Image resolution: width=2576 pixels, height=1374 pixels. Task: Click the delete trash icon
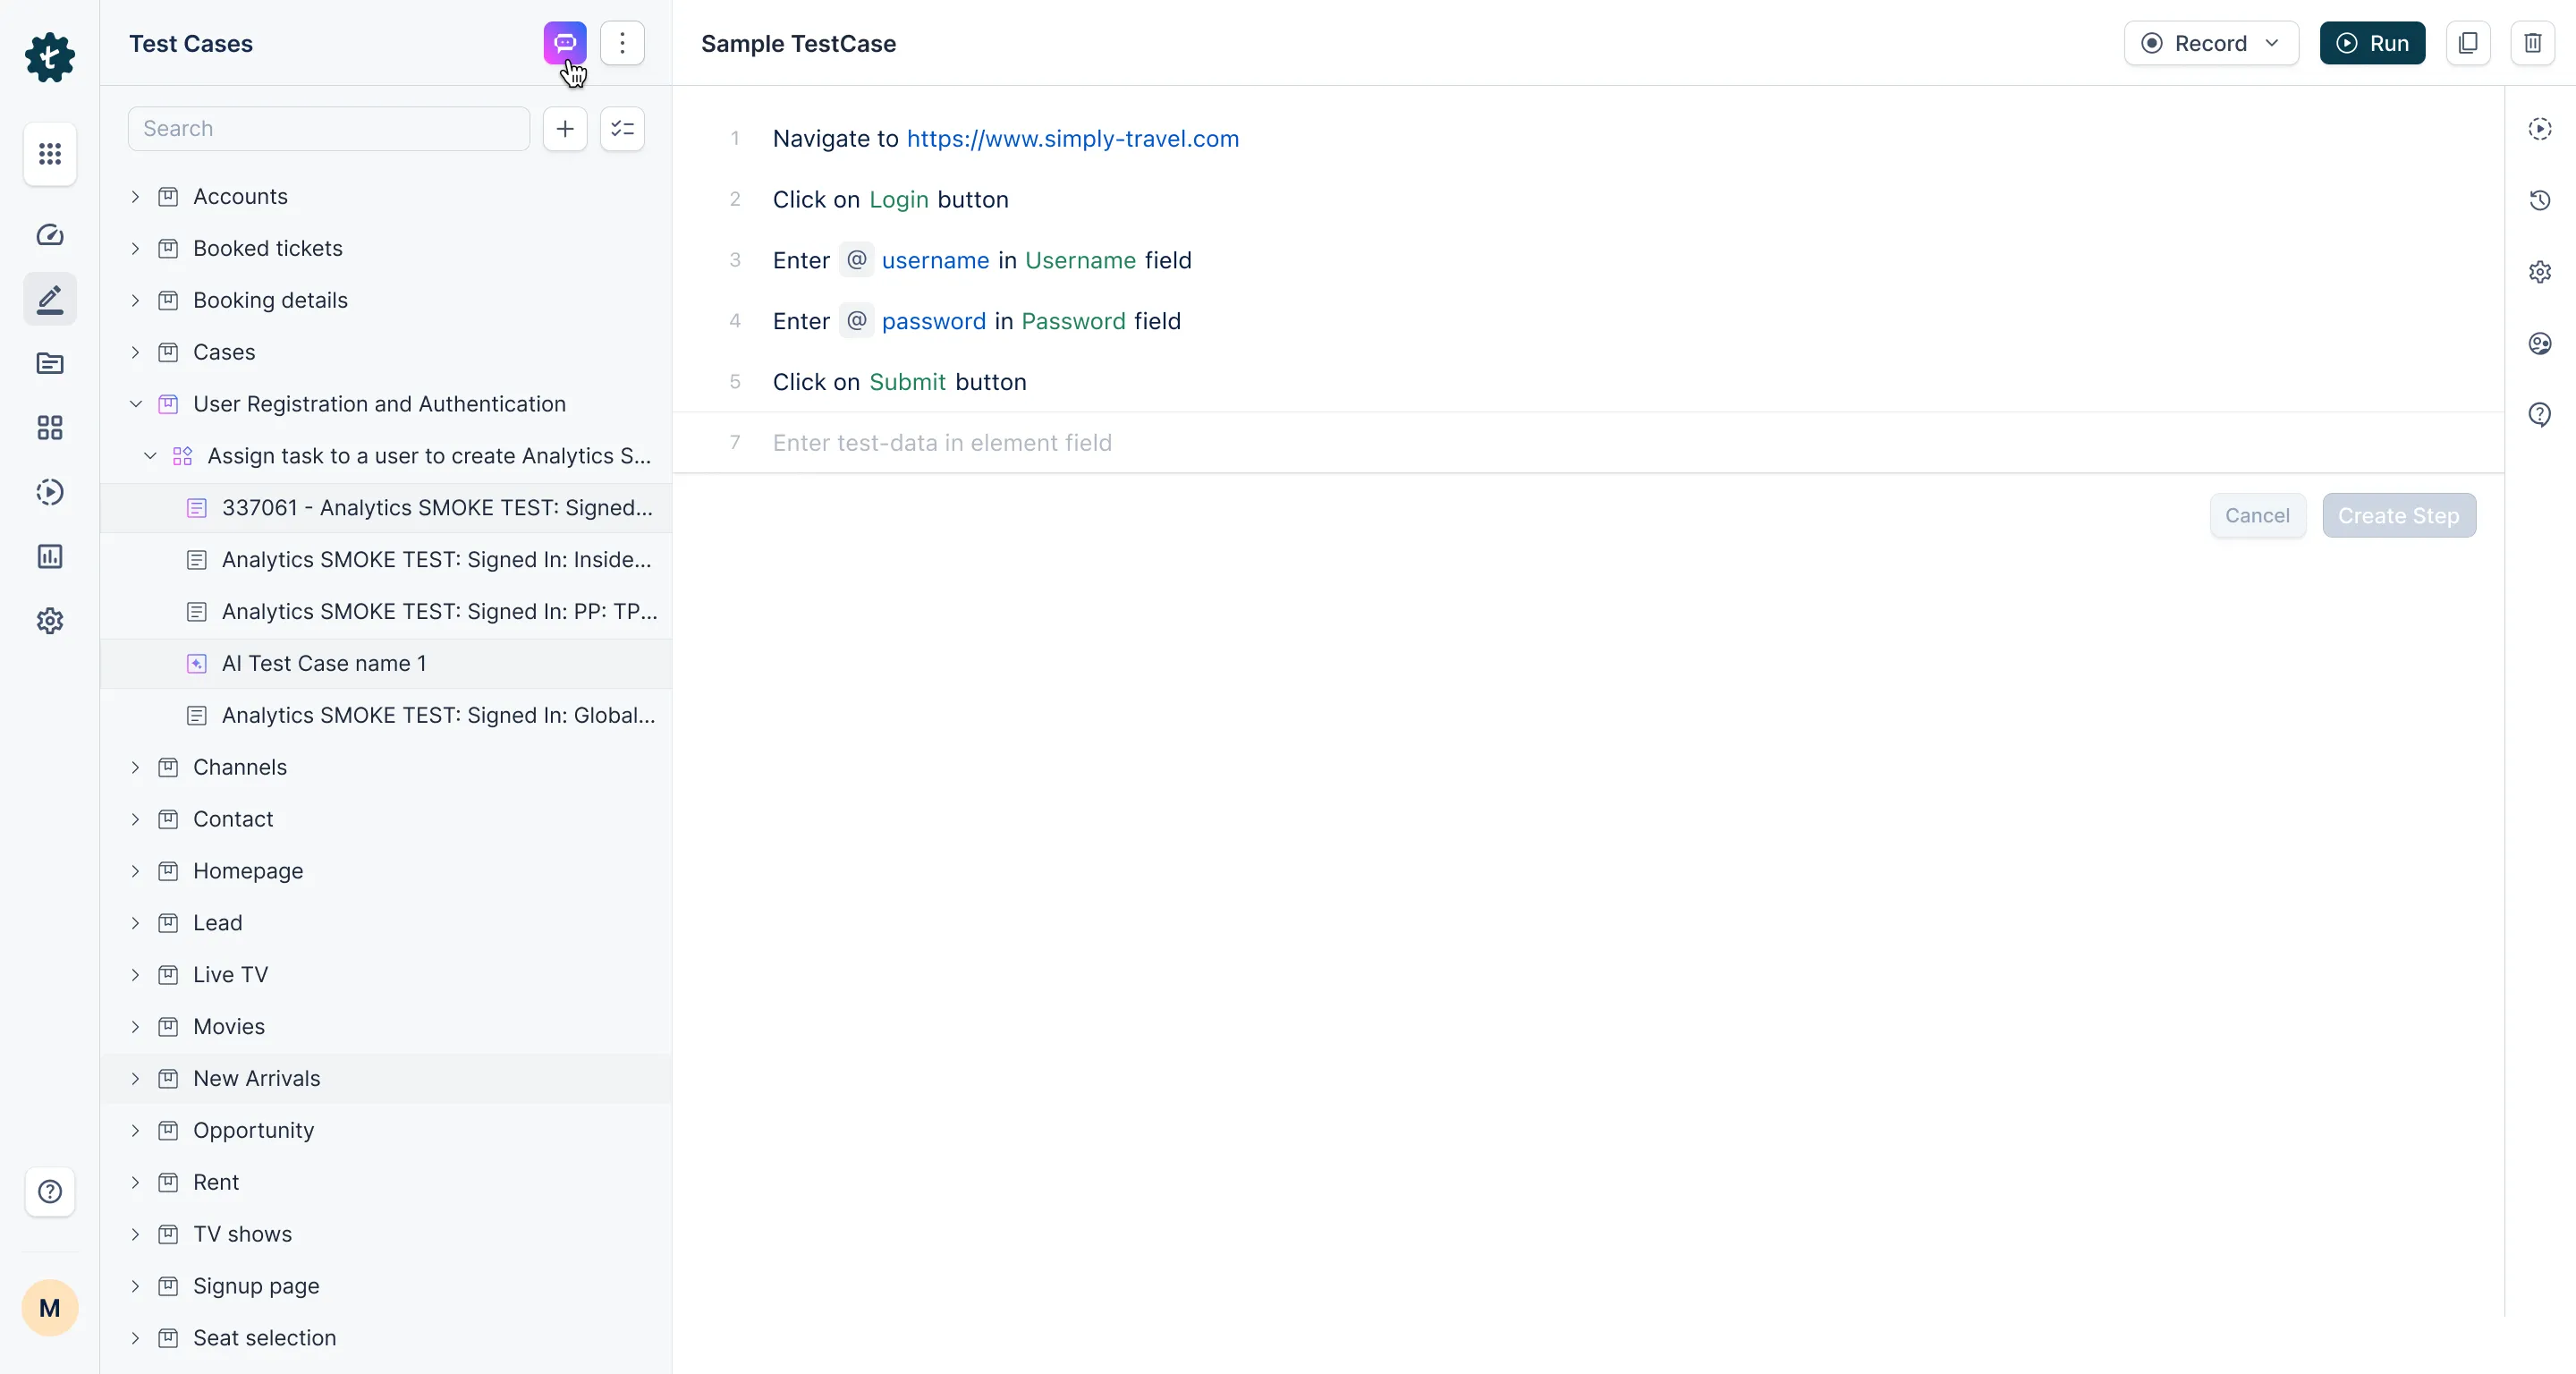pyautogui.click(x=2533, y=43)
